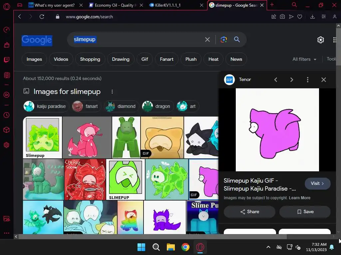Open the CPU limiter chip icon in sidebar
This screenshot has width=341, height=255.
(7, 75)
